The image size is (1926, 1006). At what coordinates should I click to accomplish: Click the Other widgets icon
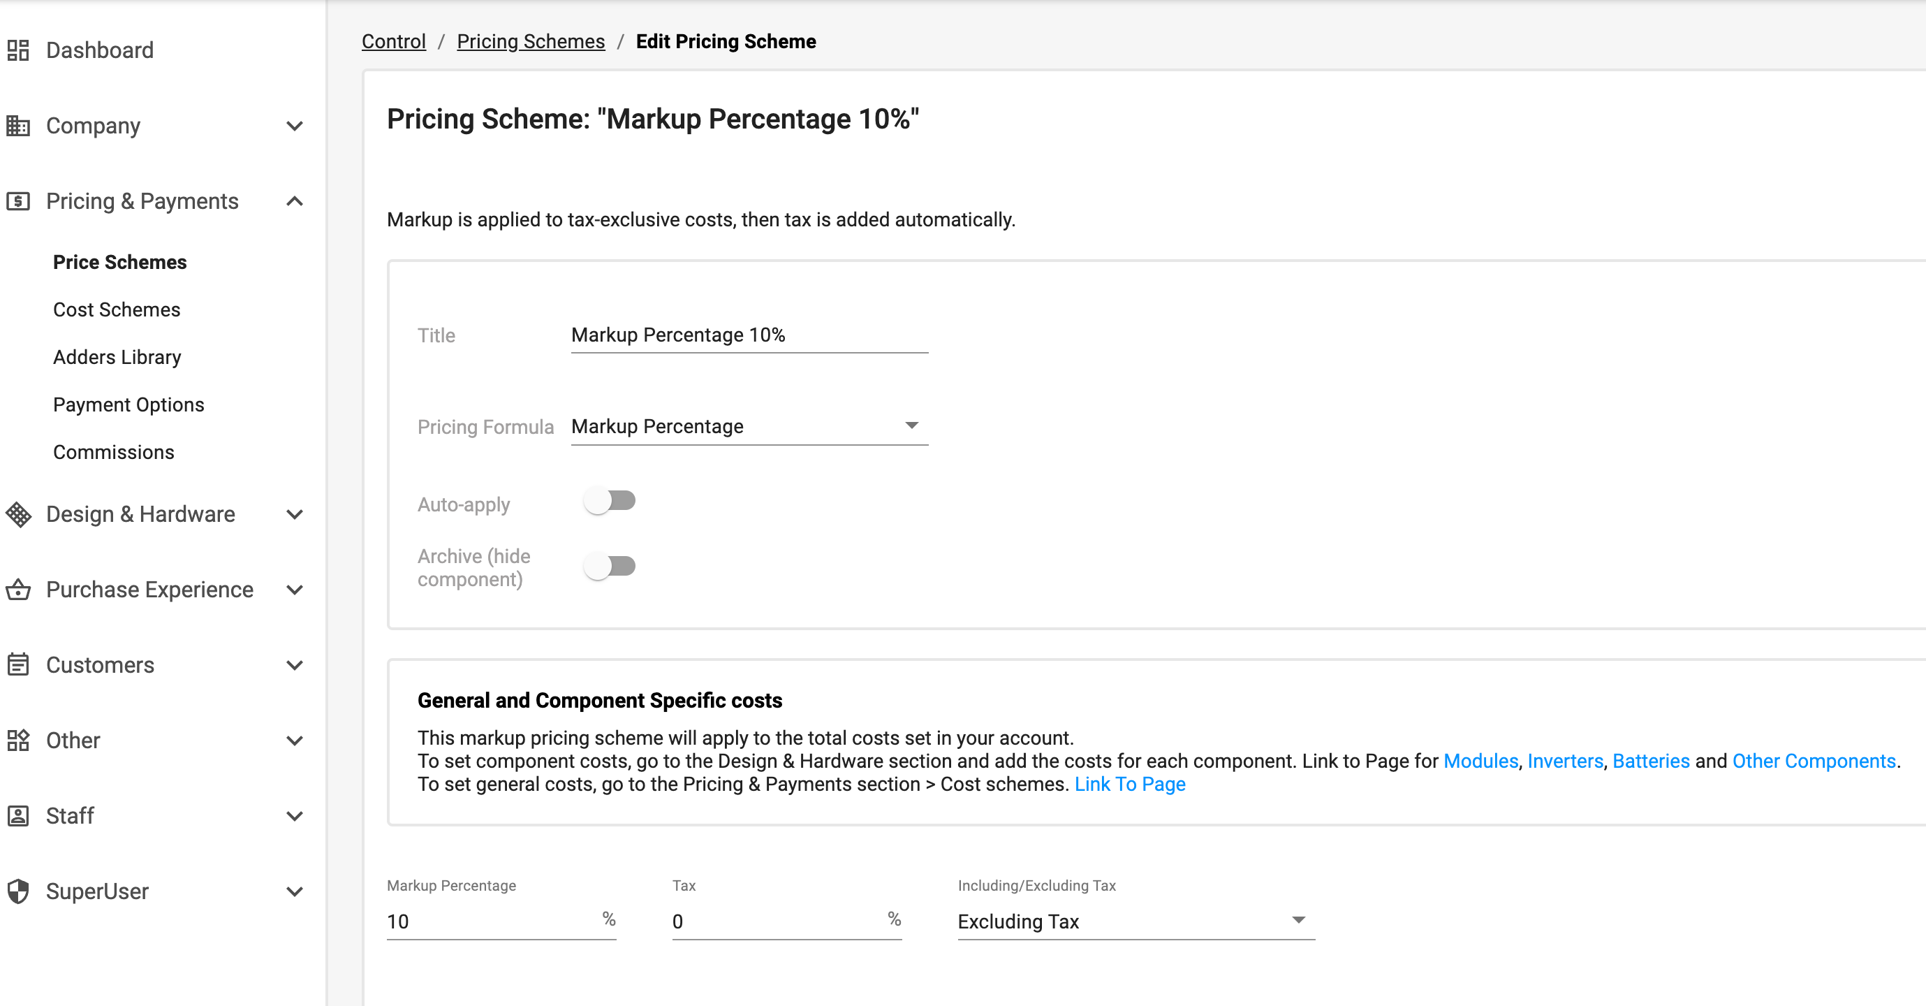point(18,741)
